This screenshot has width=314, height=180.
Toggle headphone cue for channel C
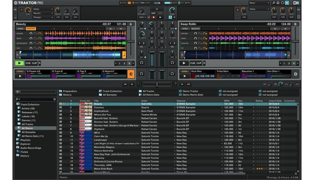click(142, 74)
